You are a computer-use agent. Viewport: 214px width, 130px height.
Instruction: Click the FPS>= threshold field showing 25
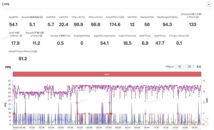(189, 67)
